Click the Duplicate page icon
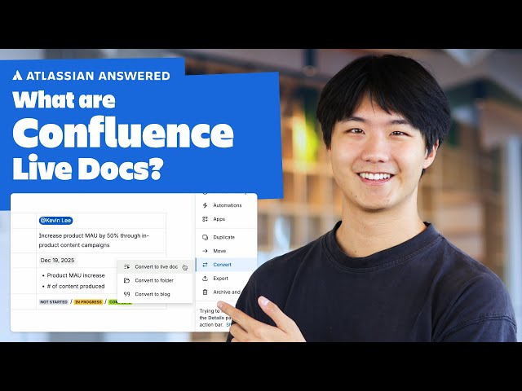The image size is (522, 391). (205, 237)
